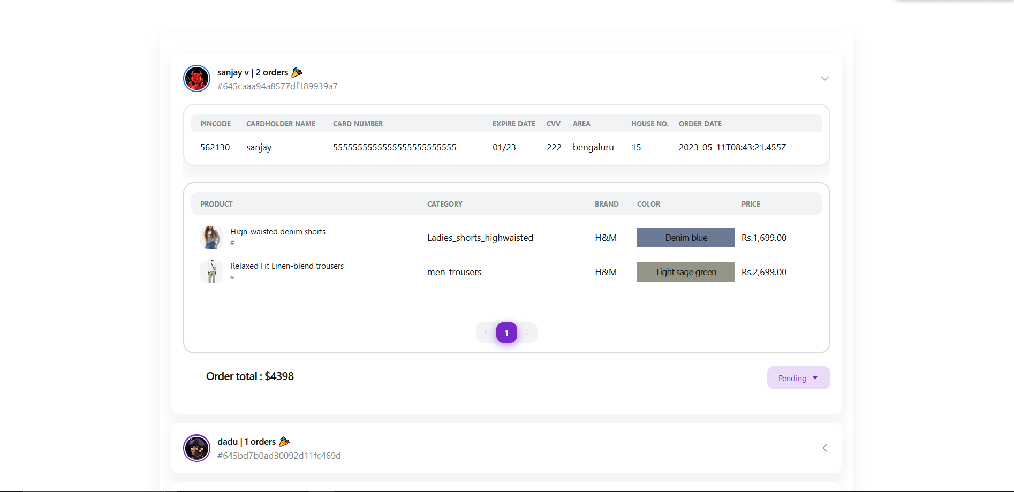Click the Denim blue color swatch
This screenshot has width=1014, height=492.
click(x=685, y=237)
